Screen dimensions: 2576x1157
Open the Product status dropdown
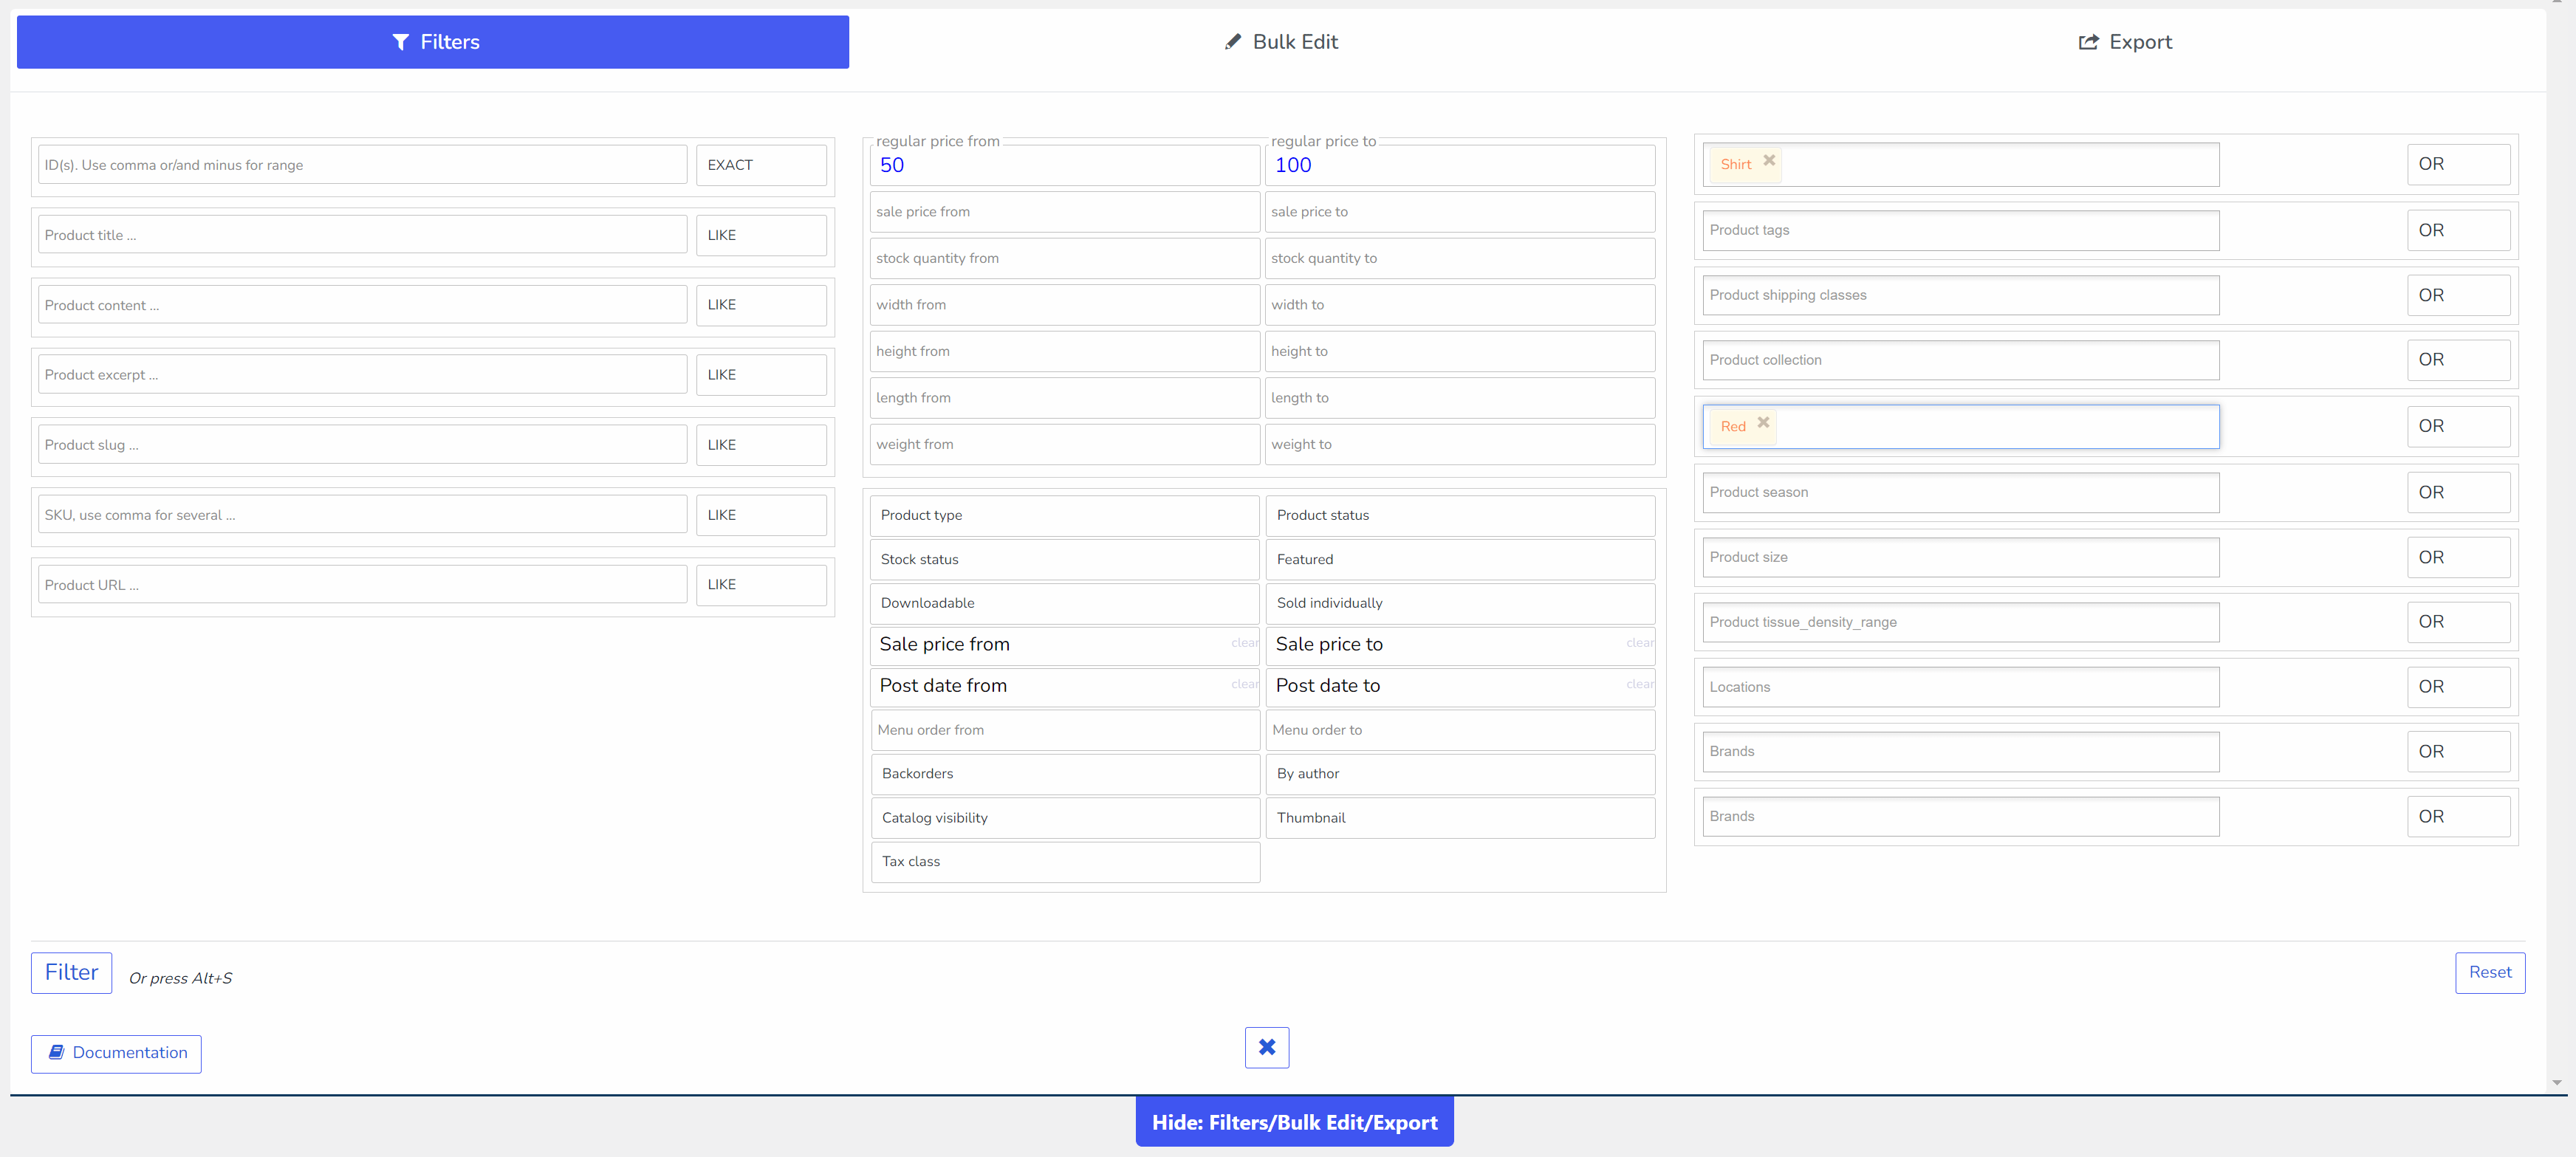[x=1460, y=515]
